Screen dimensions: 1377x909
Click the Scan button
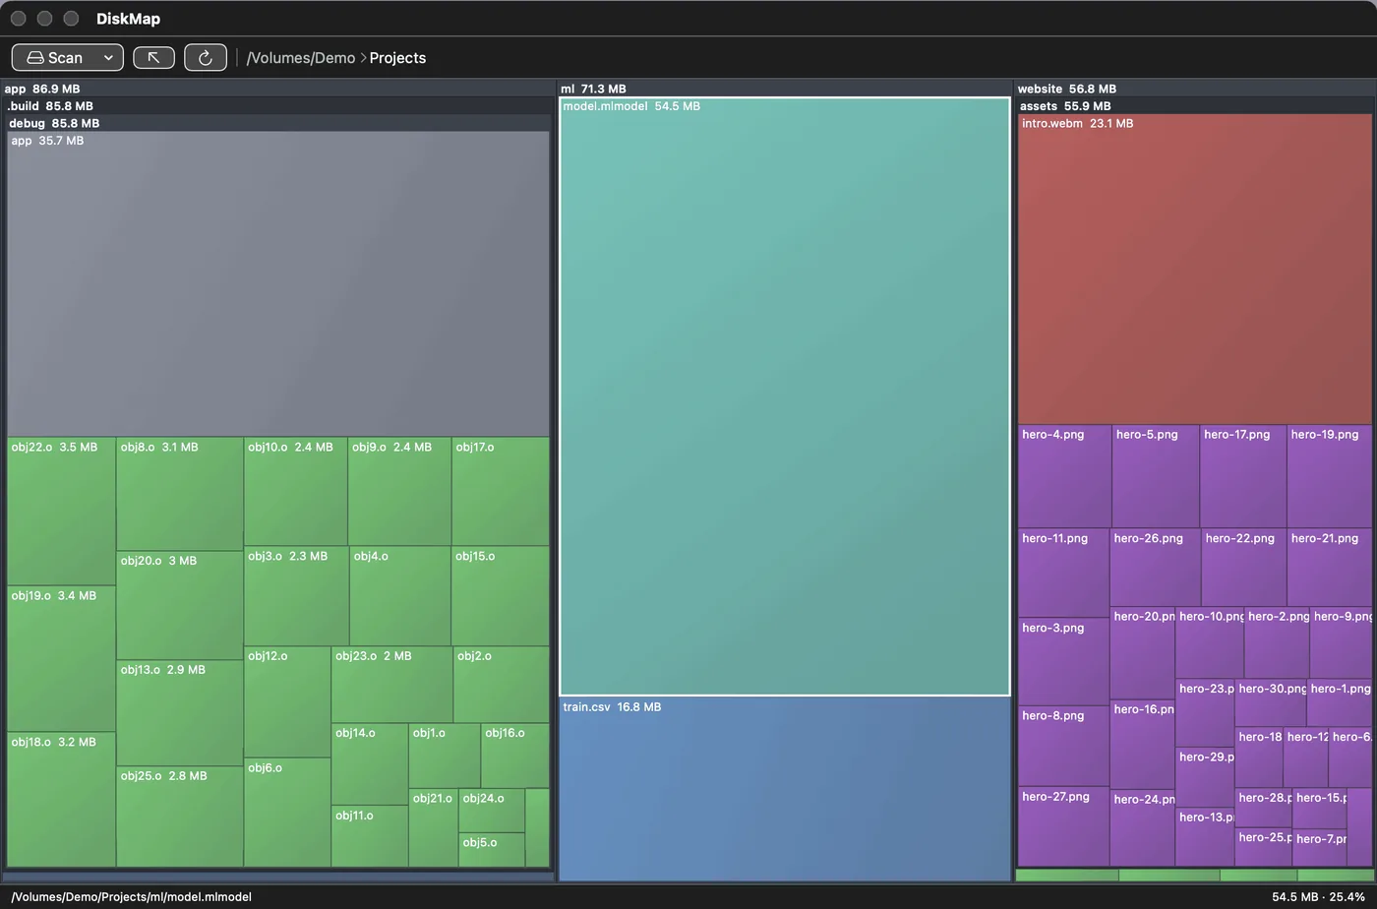[55, 58]
